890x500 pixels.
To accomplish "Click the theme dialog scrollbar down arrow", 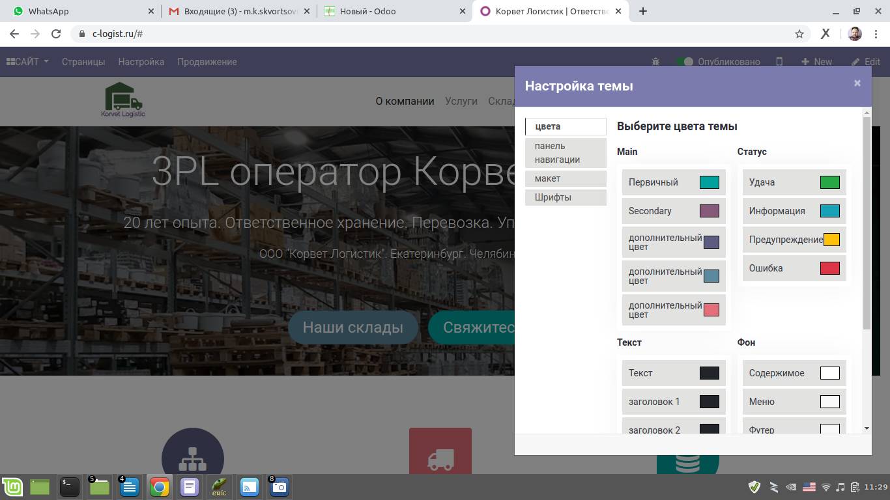I will [x=867, y=428].
